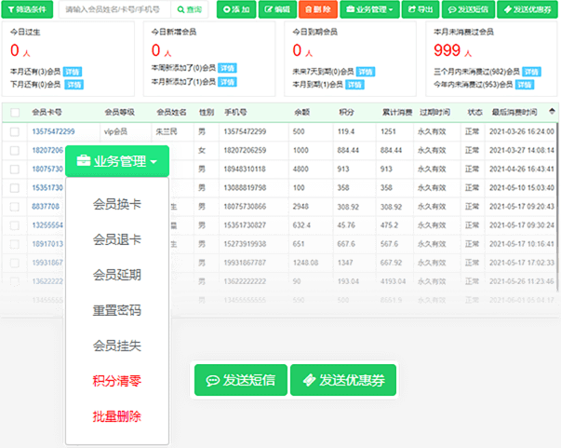561x448 pixels.
Task: Click the green 查询 search button
Action: pyautogui.click(x=190, y=9)
